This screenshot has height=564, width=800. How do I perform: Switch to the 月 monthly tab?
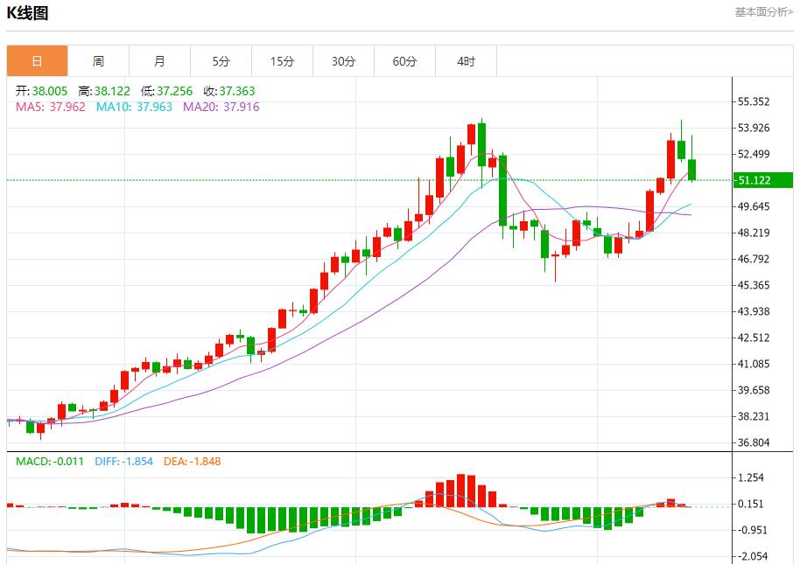coord(159,61)
